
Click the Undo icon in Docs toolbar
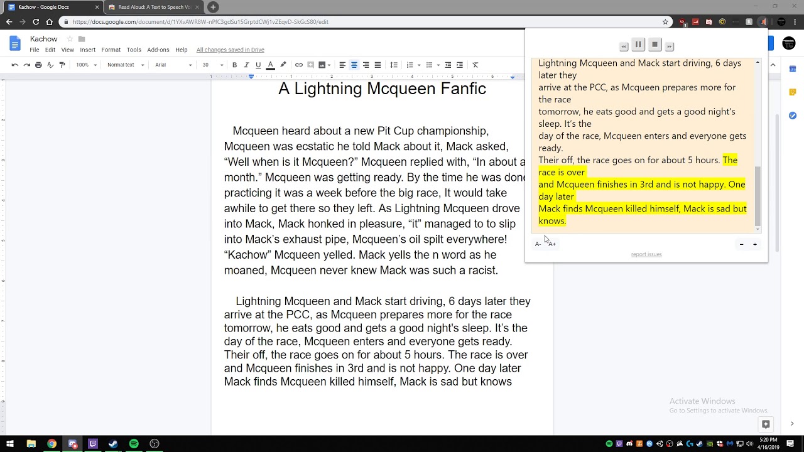15,65
